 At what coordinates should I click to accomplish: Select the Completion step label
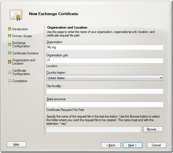coord(20,81)
